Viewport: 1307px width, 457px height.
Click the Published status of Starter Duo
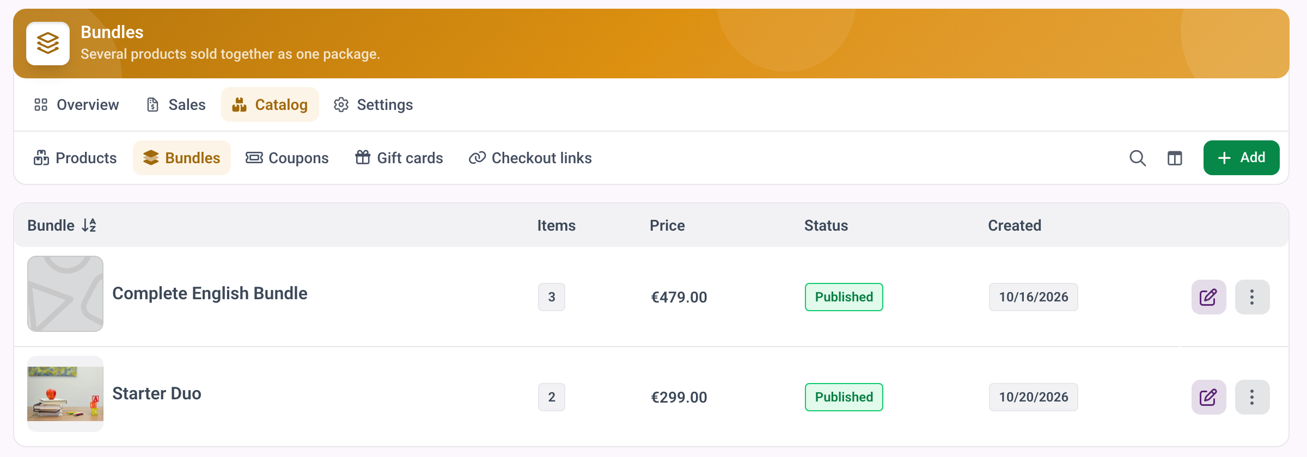[x=844, y=397]
